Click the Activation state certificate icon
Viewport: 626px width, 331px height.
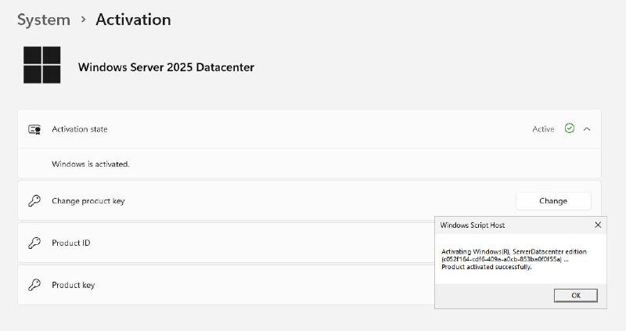point(34,129)
